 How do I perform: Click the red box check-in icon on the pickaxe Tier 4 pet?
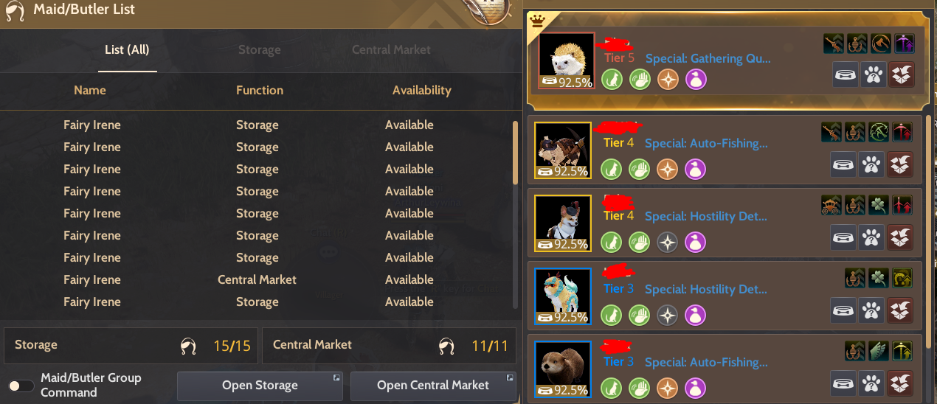pyautogui.click(x=902, y=164)
